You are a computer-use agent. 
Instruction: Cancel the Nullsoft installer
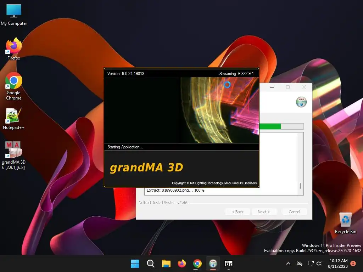294,212
